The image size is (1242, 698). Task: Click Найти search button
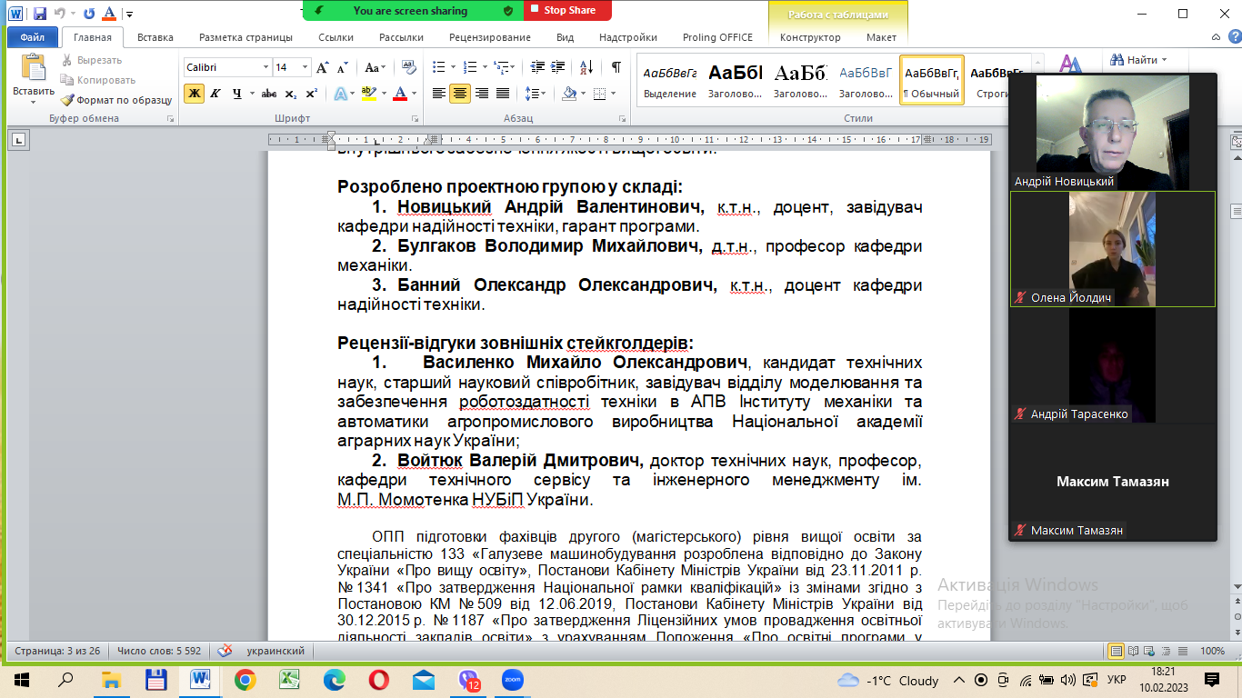(x=1133, y=60)
